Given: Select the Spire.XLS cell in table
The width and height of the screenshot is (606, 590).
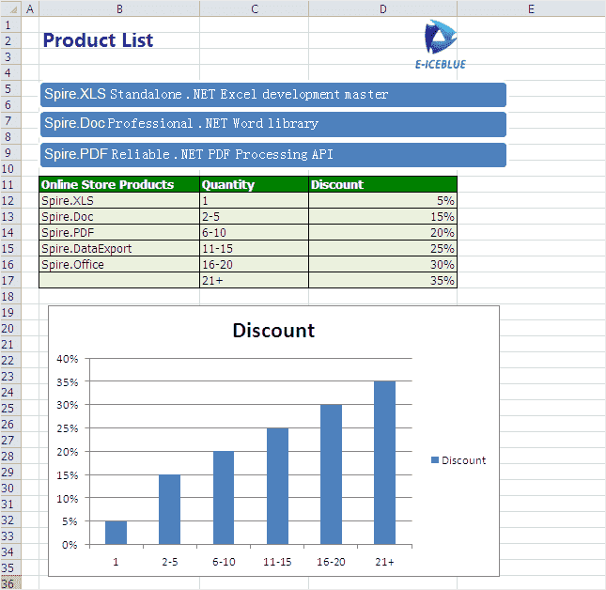Looking at the screenshot, I should tap(119, 200).
